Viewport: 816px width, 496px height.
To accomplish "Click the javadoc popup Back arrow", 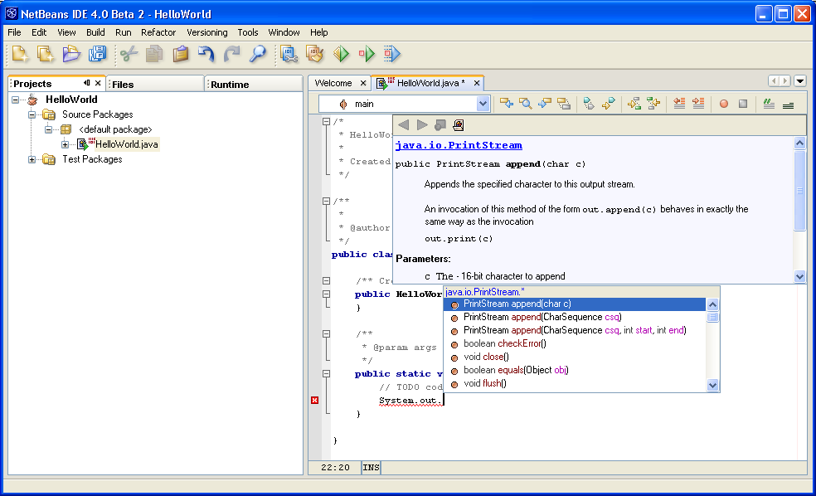I will click(x=403, y=125).
